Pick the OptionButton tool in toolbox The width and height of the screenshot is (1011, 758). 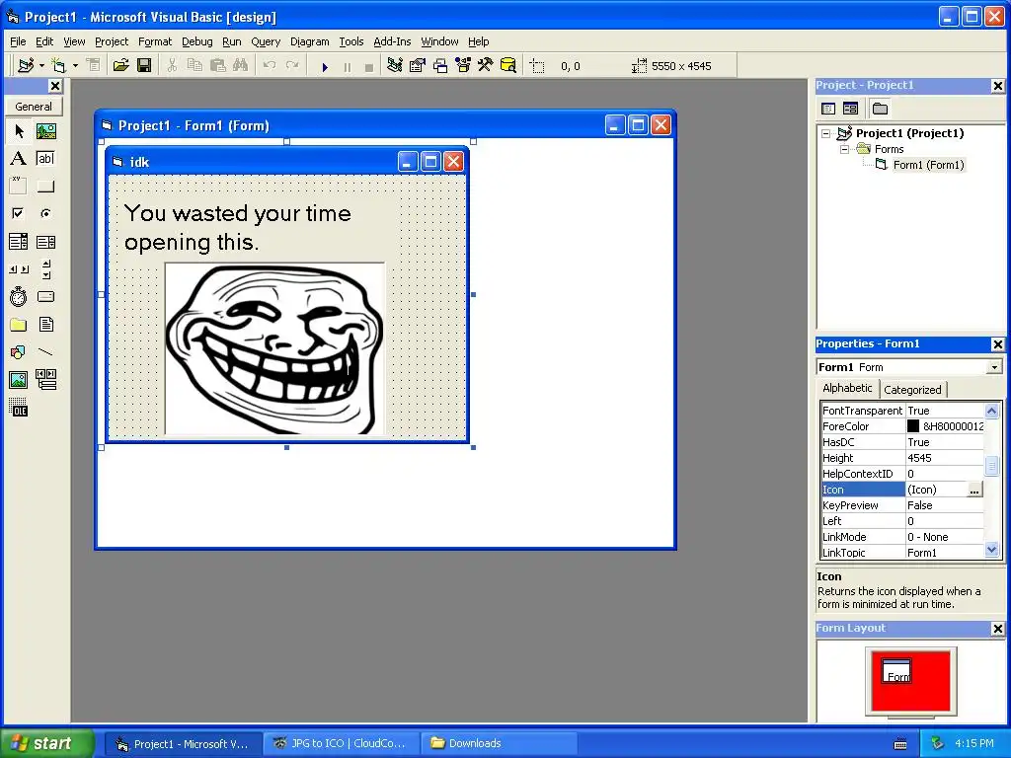[x=45, y=213]
